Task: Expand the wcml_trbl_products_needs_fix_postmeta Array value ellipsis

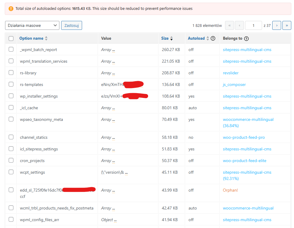Action: pos(113,209)
